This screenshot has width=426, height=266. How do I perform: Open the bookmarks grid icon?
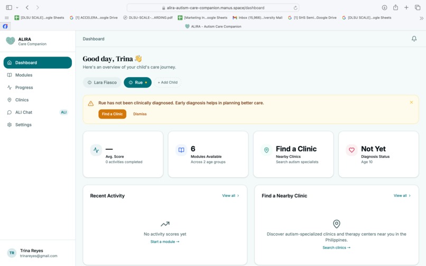click(6, 17)
